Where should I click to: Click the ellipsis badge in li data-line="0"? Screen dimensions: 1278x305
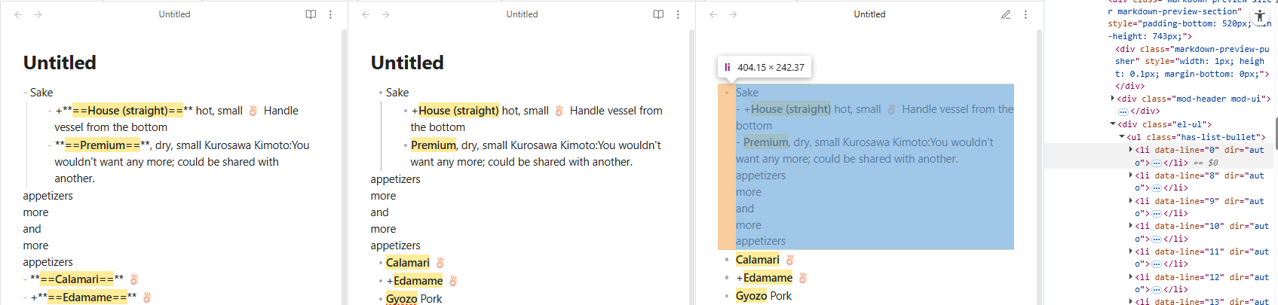pos(1156,163)
